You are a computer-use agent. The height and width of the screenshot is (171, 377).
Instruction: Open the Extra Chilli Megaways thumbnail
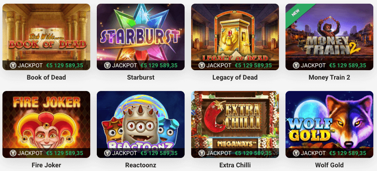click(235, 124)
